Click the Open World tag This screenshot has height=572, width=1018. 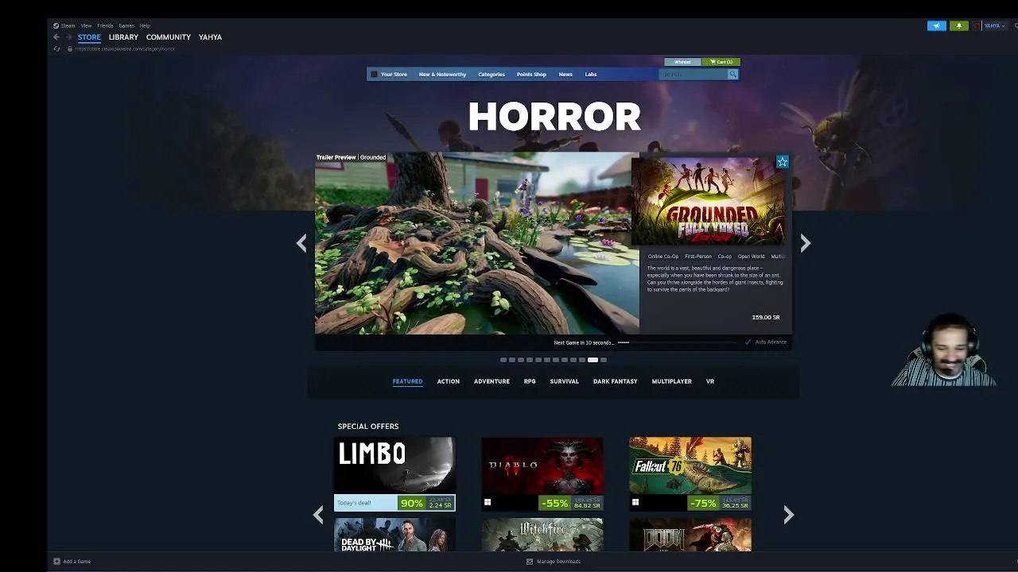click(751, 257)
